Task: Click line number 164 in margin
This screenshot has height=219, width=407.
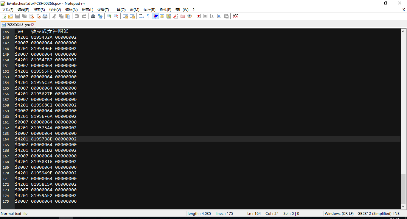Action: tap(6, 139)
